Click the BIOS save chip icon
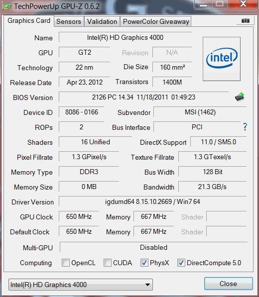Image resolution: width=259 pixels, height=297 pixels. pyautogui.click(x=240, y=97)
